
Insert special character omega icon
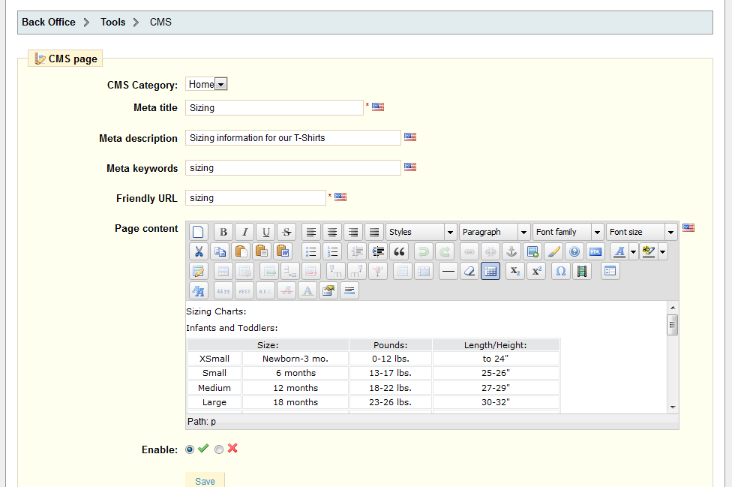click(x=560, y=271)
